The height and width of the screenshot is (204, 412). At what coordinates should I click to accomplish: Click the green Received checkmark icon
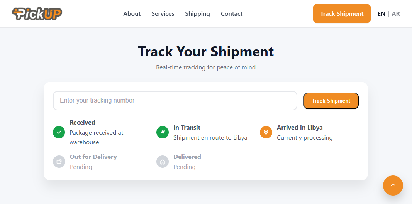coord(59,132)
